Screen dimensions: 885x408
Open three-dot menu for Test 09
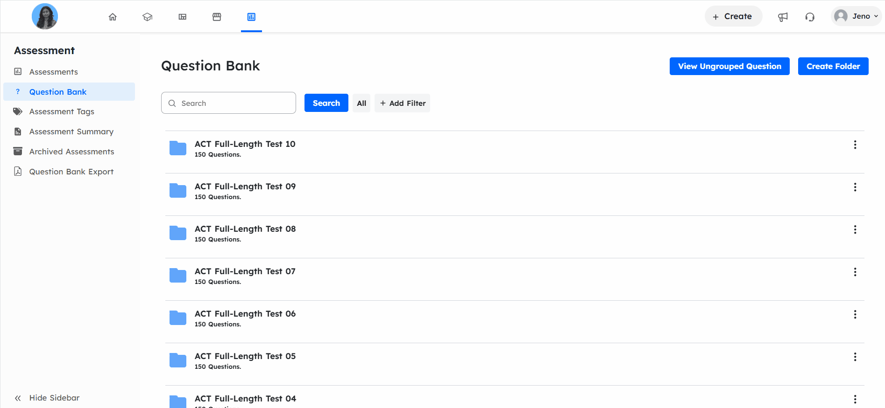pyautogui.click(x=855, y=187)
